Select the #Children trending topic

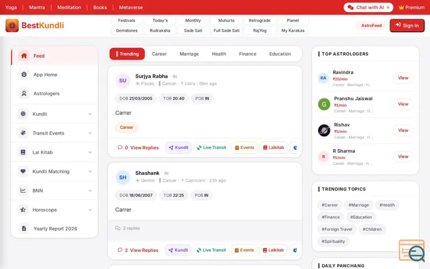[372, 229]
